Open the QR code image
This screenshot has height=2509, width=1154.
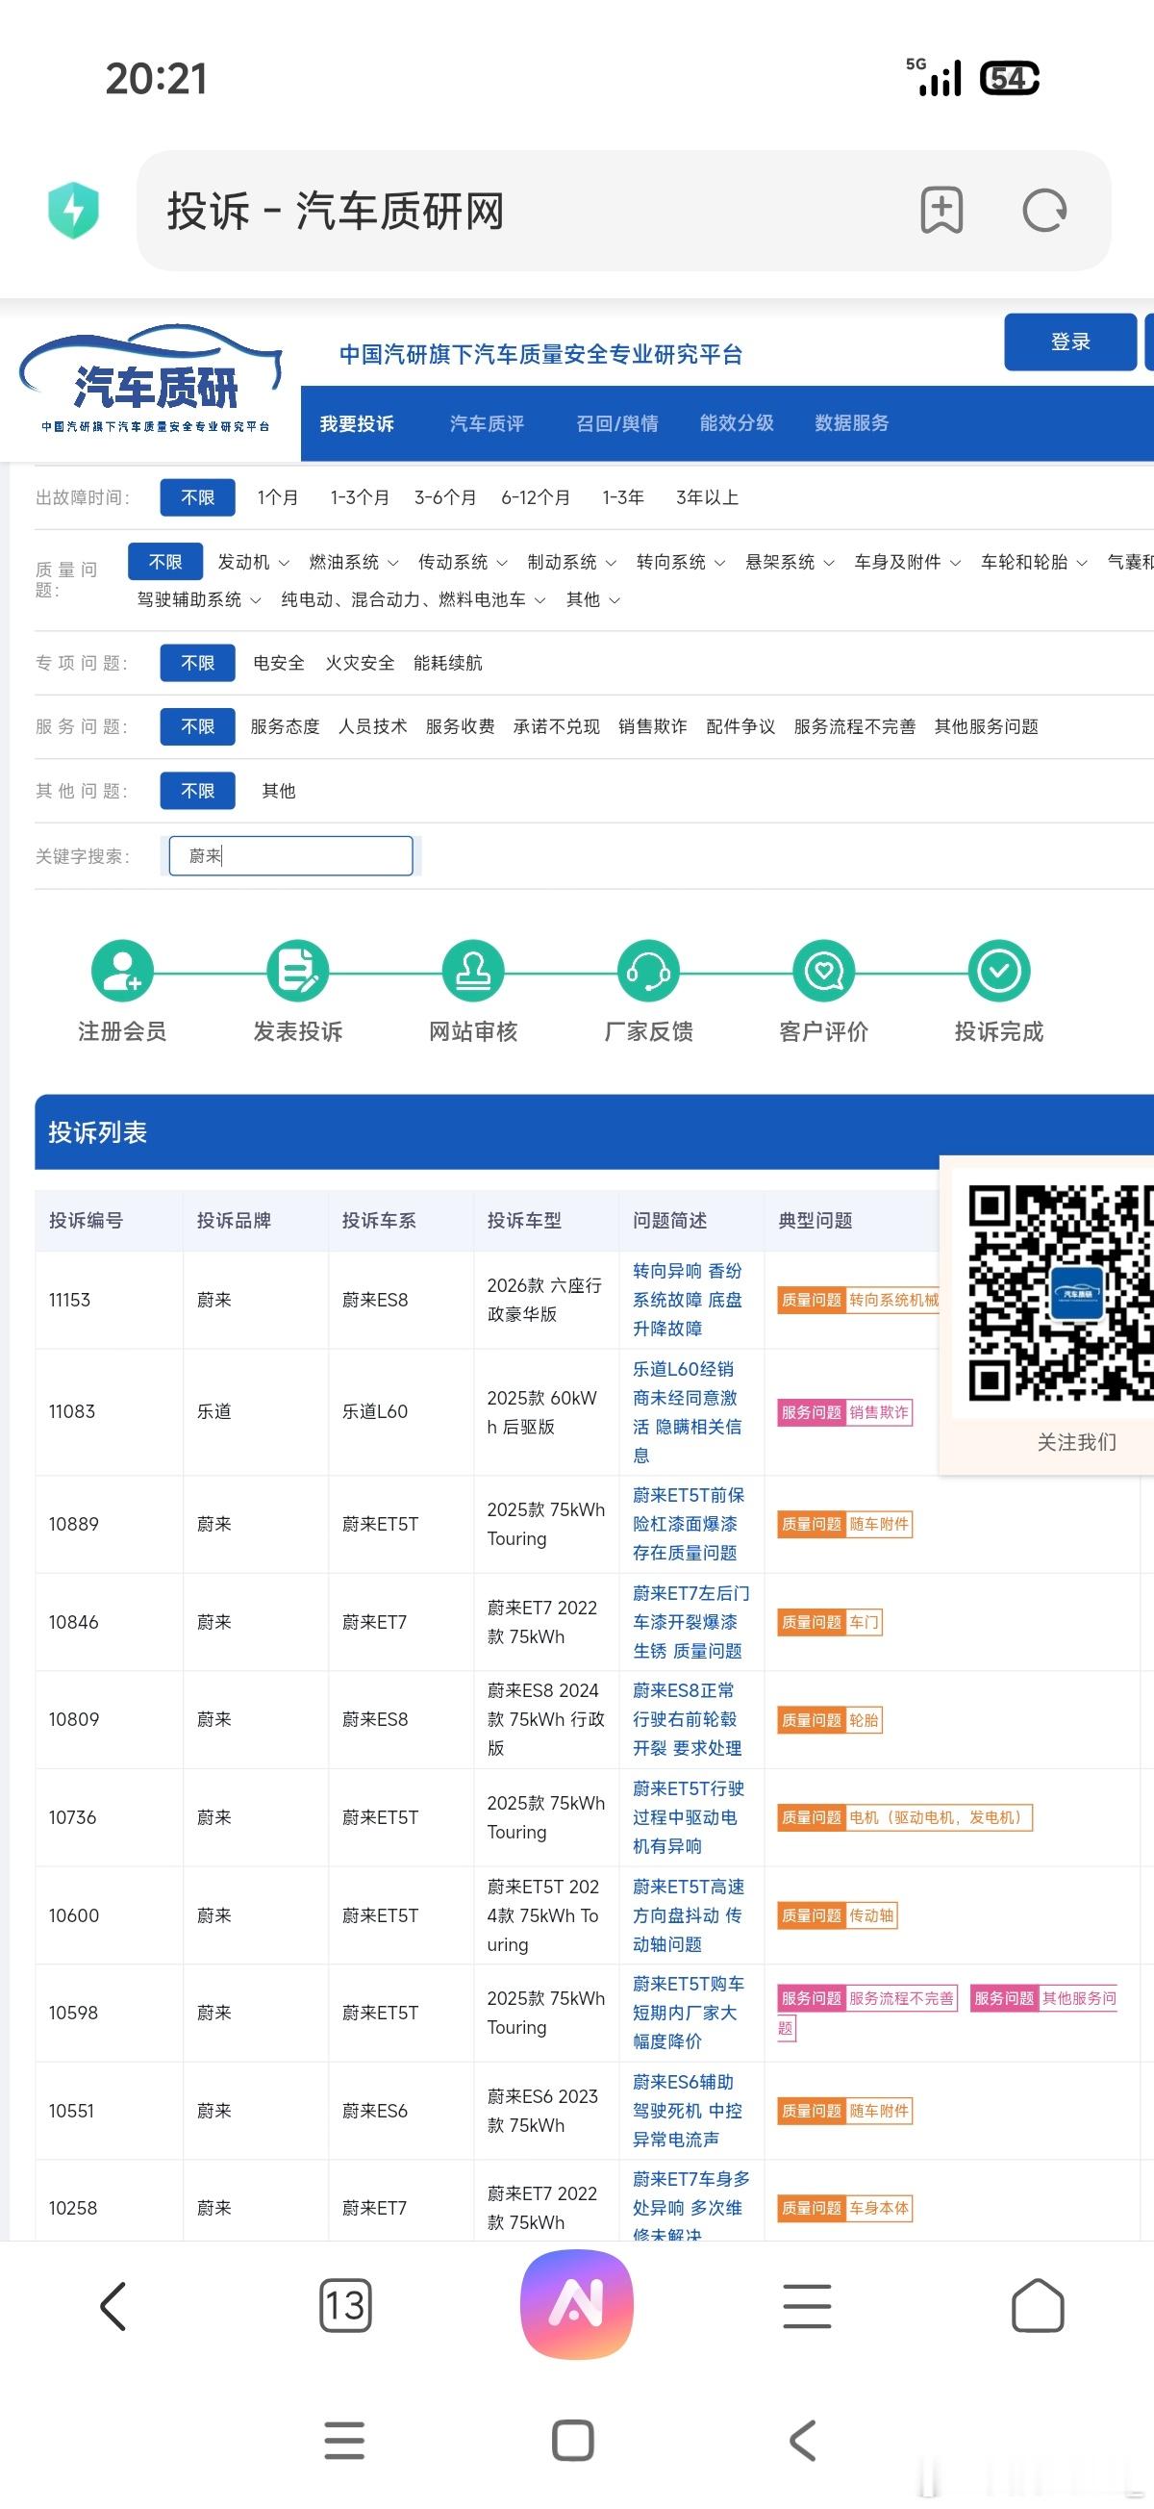[1061, 1292]
